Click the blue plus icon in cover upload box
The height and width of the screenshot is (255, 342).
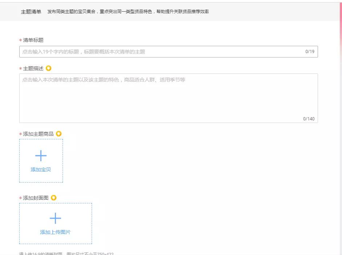click(56, 218)
